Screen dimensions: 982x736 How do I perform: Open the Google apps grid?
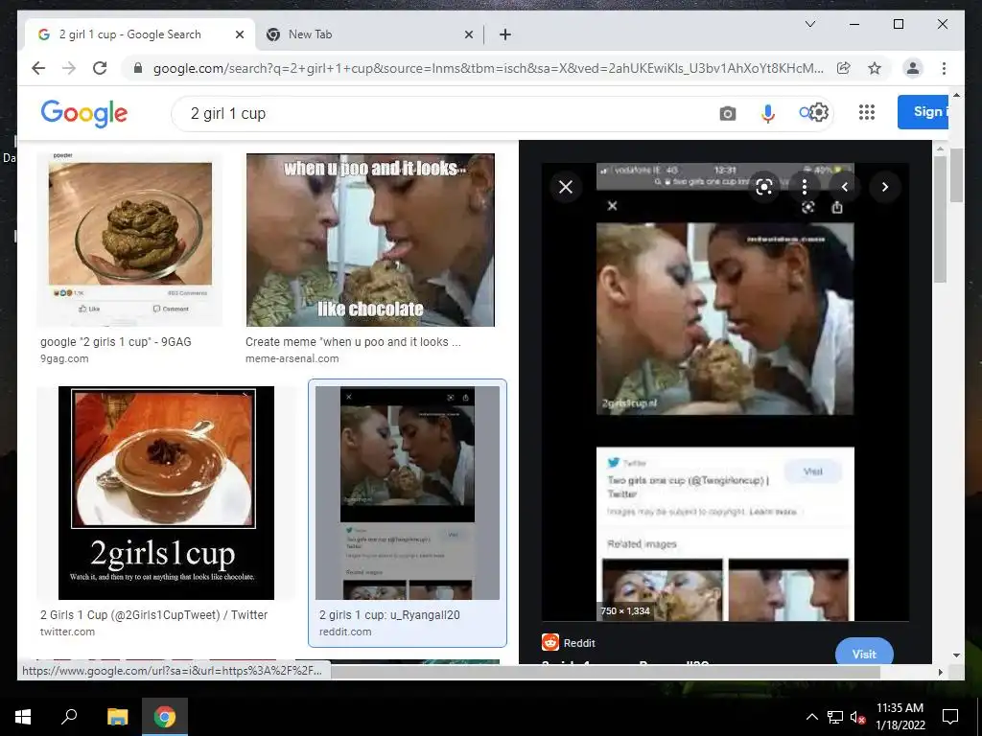click(867, 112)
